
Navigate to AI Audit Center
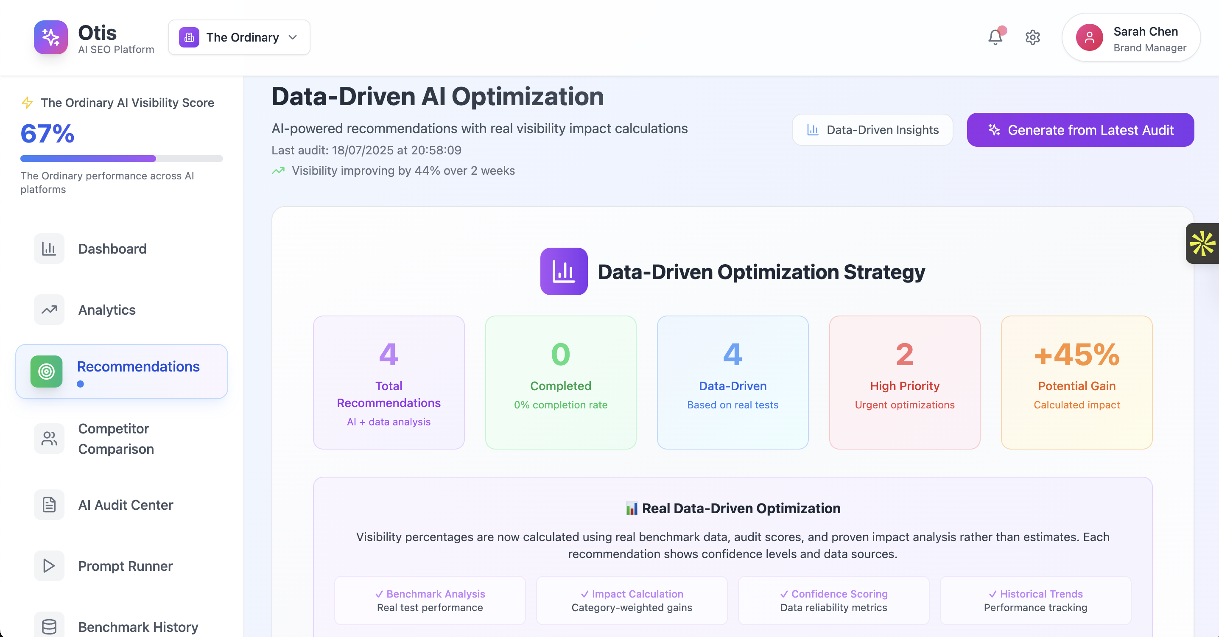coord(122,505)
